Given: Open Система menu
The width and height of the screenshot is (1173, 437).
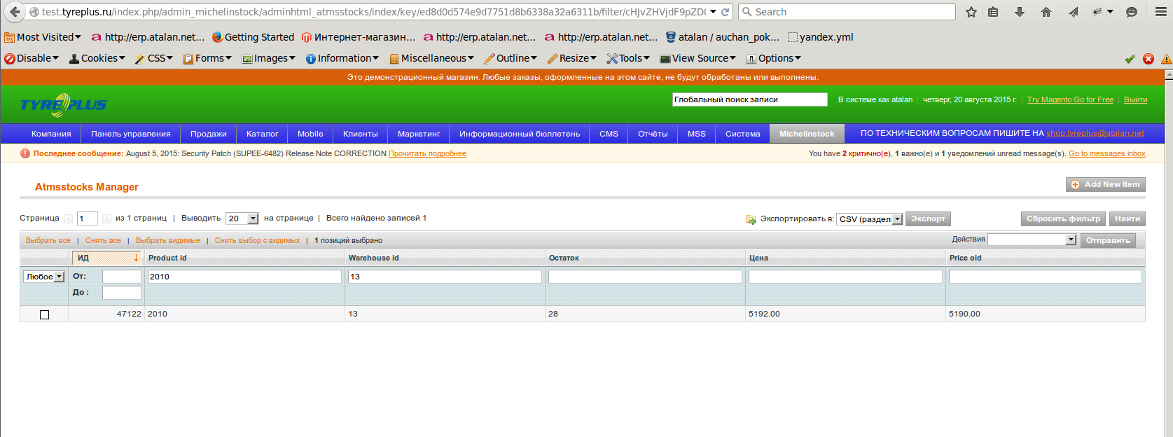Looking at the screenshot, I should pyautogui.click(x=743, y=134).
